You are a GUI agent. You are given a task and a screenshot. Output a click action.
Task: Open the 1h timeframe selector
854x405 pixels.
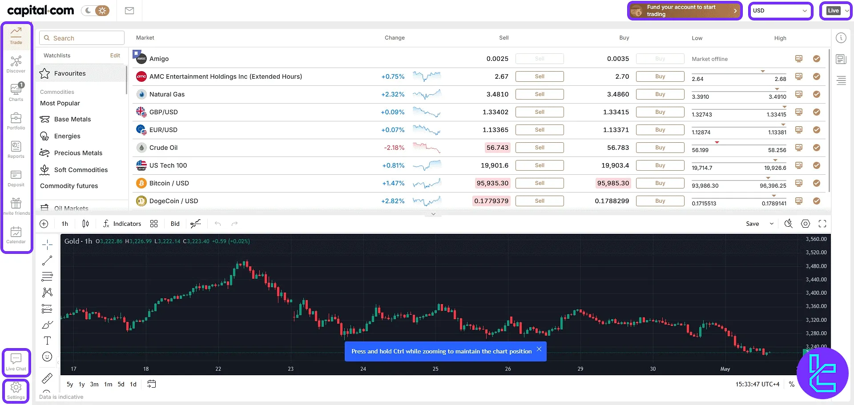pyautogui.click(x=65, y=224)
